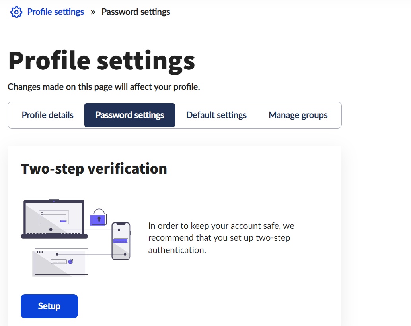Screen dimensions: 411x326
Task: Click the laptop illustration
Action: tap(54, 219)
